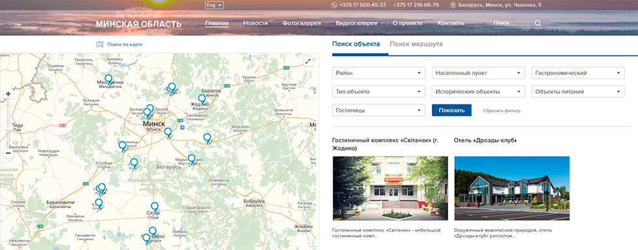Click the map zoom slider handle

(8, 127)
